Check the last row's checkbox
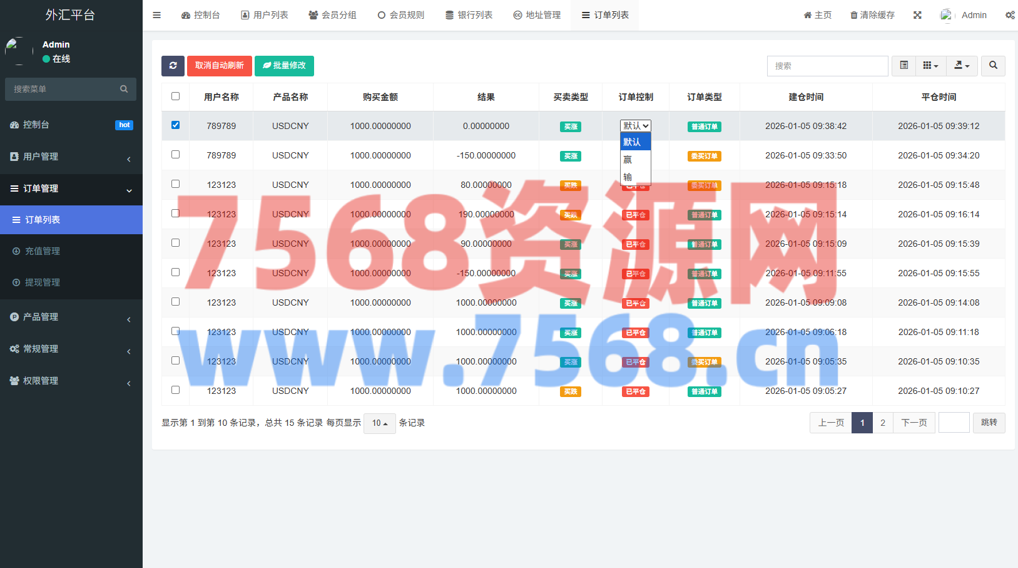Viewport: 1018px width, 568px height. pos(175,390)
